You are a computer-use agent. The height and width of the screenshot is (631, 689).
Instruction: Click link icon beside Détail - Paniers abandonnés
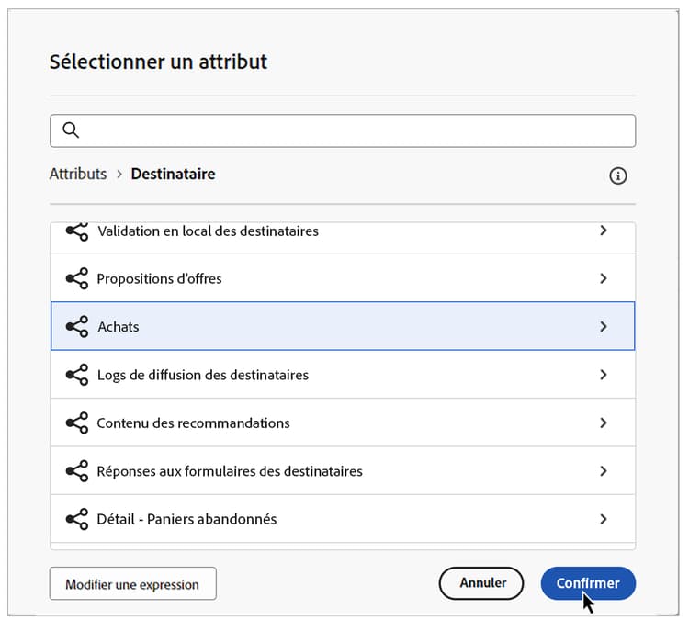click(x=77, y=519)
